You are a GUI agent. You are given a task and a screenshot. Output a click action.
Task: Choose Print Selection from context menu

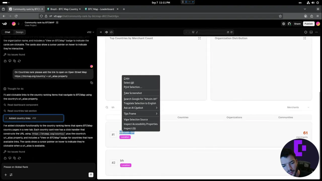pos(141,87)
